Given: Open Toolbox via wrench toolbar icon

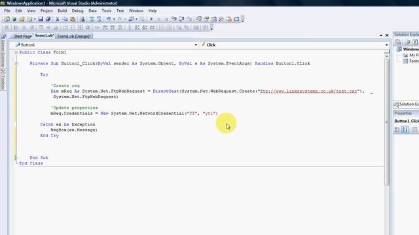Looking at the screenshot, I should 221,19.
